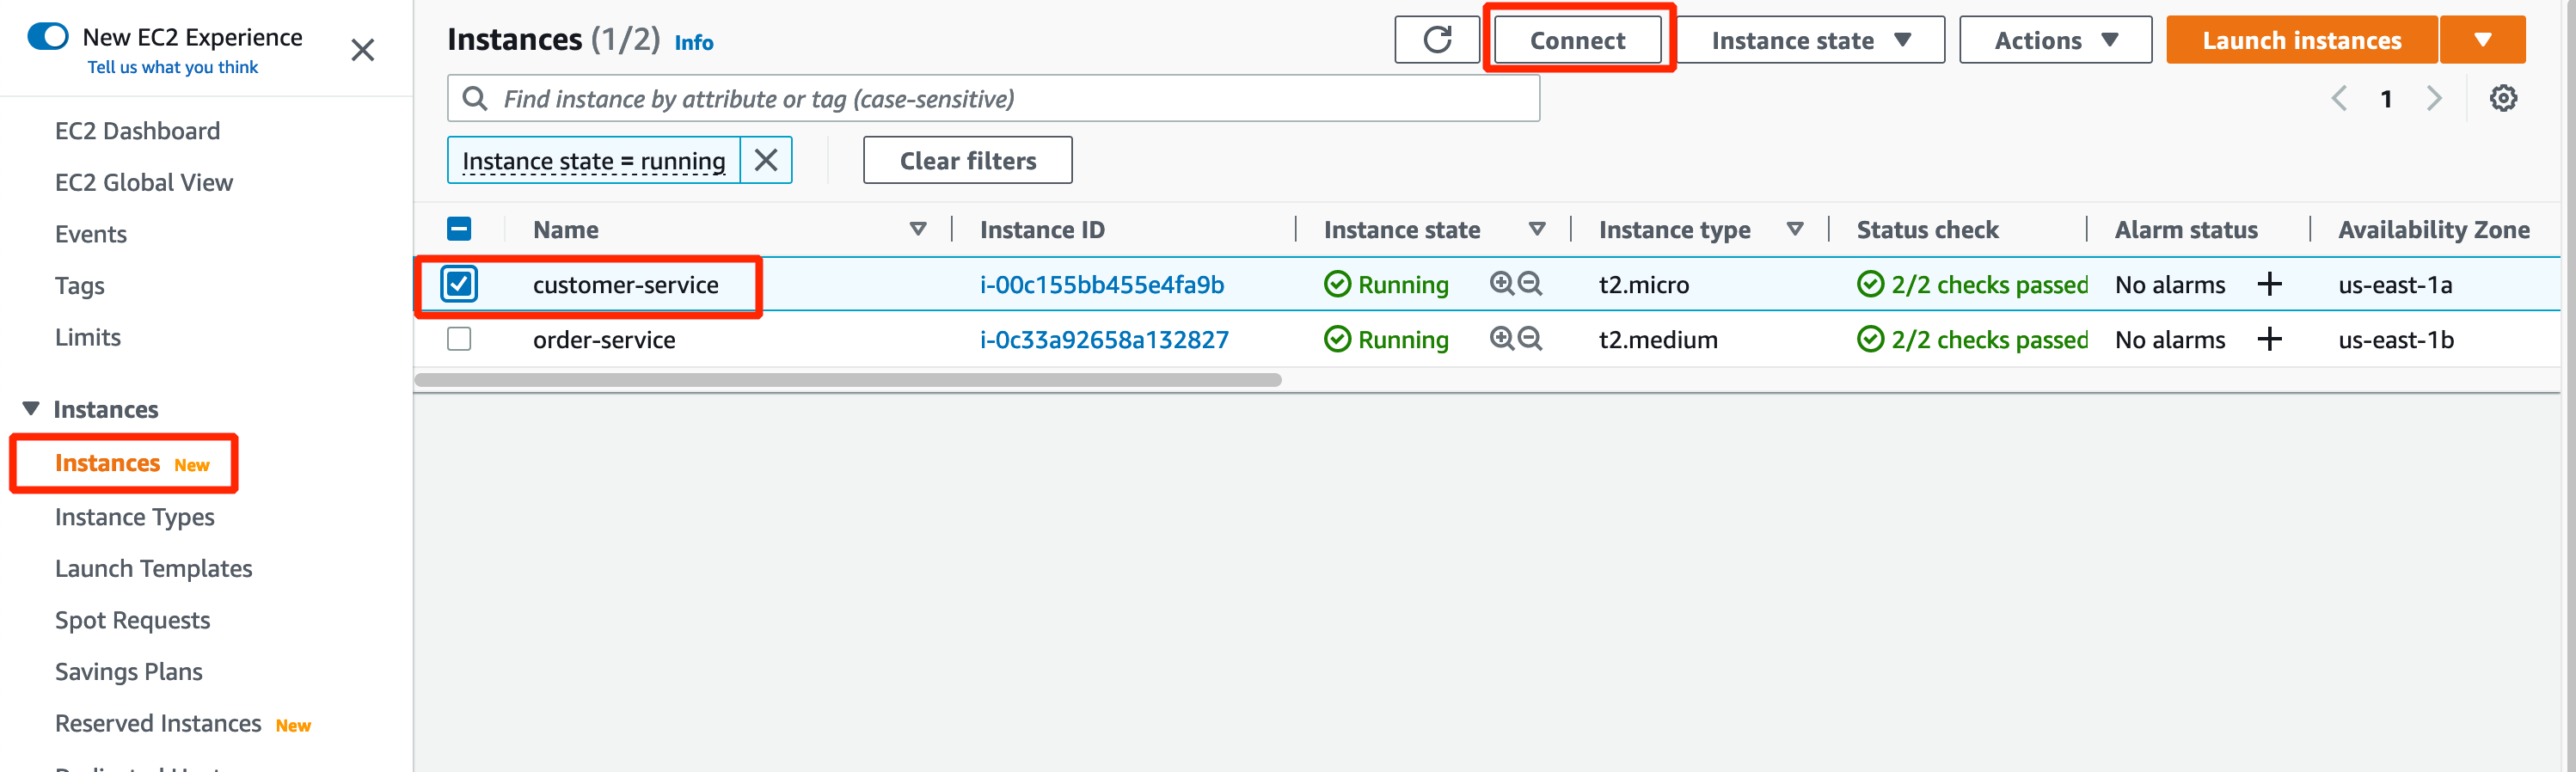Close the New EC2 Experience banner
This screenshot has height=772, width=2576.
(x=363, y=50)
